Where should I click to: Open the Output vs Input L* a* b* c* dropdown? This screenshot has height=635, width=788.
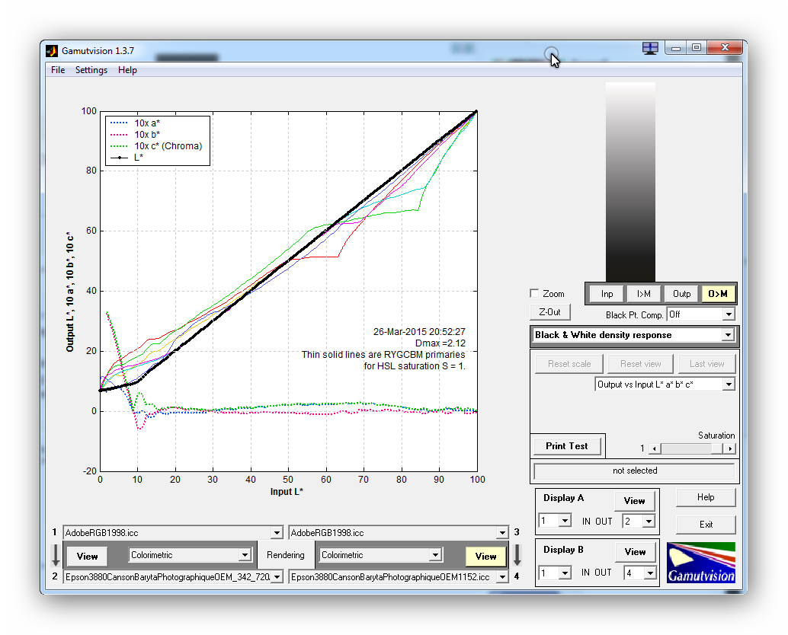click(x=729, y=385)
